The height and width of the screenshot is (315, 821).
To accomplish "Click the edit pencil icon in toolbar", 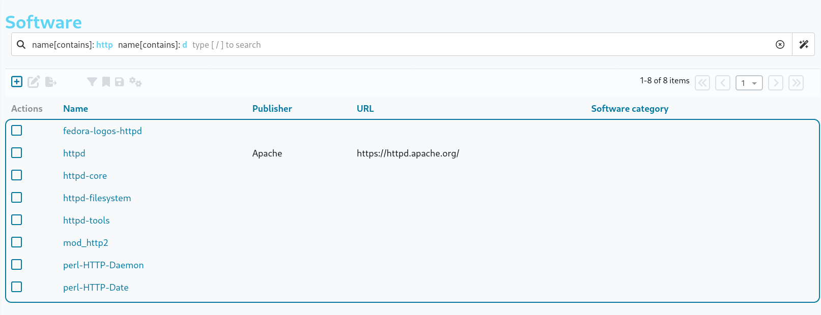I will (x=34, y=82).
